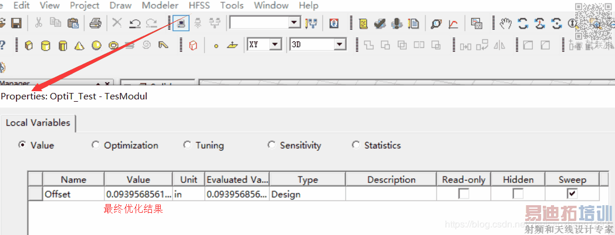Select the Draw box tool
The width and height of the screenshot is (615, 235).
(x=29, y=46)
